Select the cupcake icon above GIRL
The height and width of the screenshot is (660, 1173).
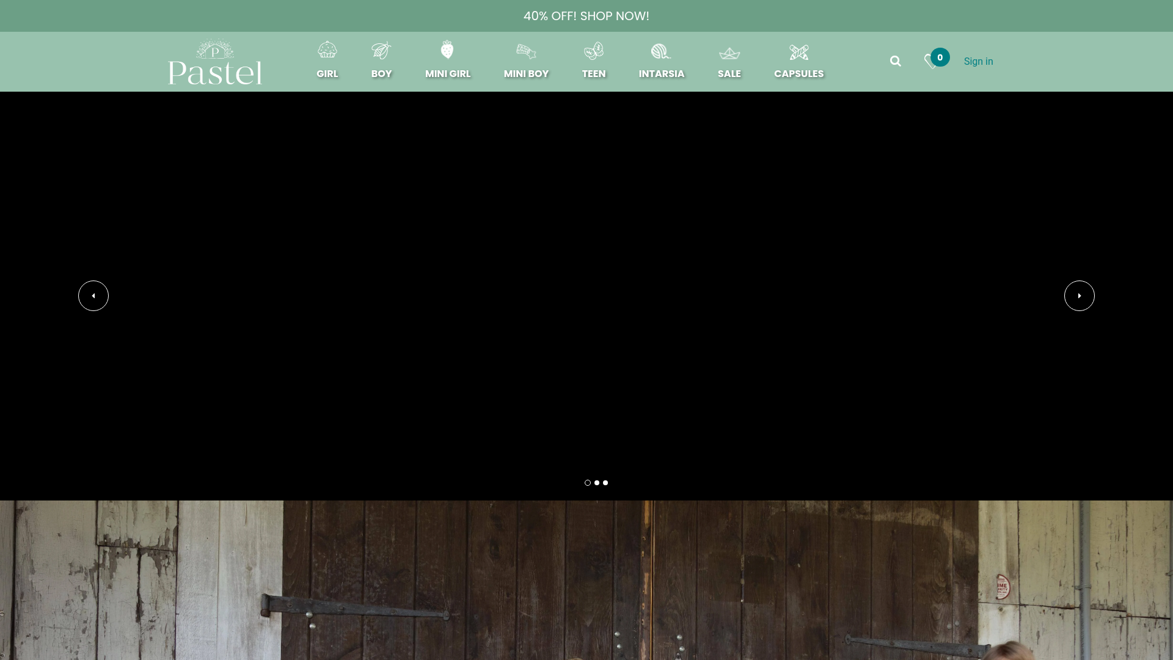click(x=327, y=51)
